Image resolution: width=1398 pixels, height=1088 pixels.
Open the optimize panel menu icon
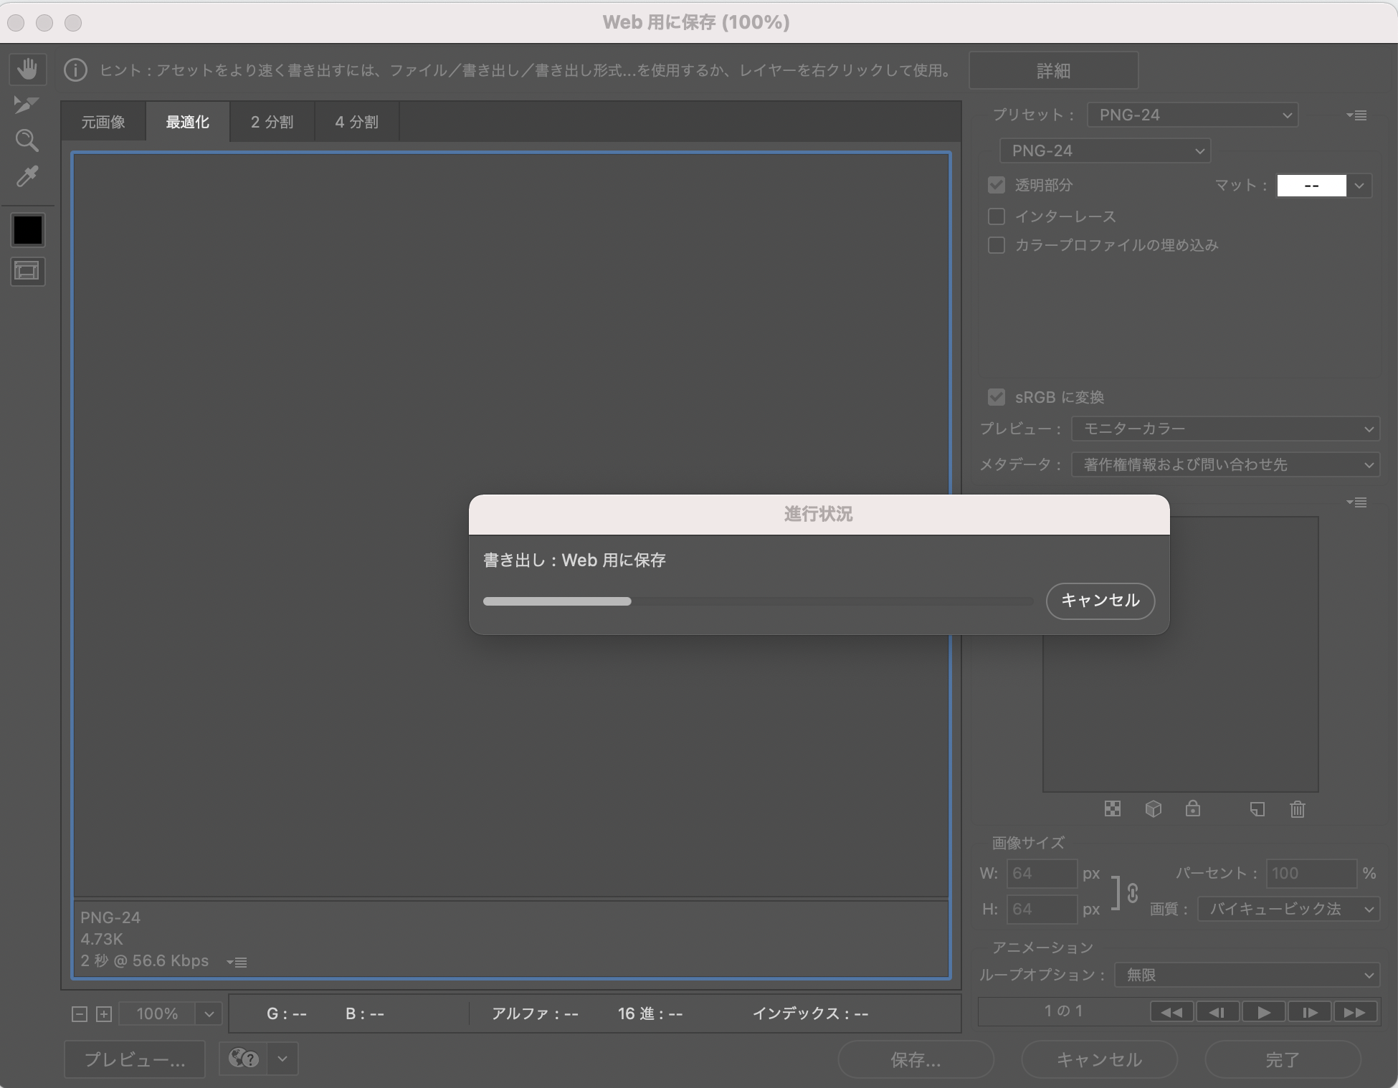1359,115
